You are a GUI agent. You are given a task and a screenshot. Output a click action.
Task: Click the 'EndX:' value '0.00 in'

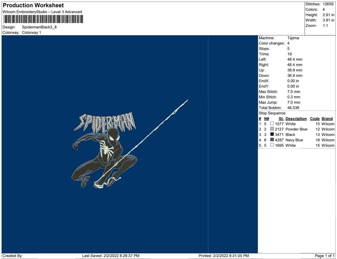293,81
